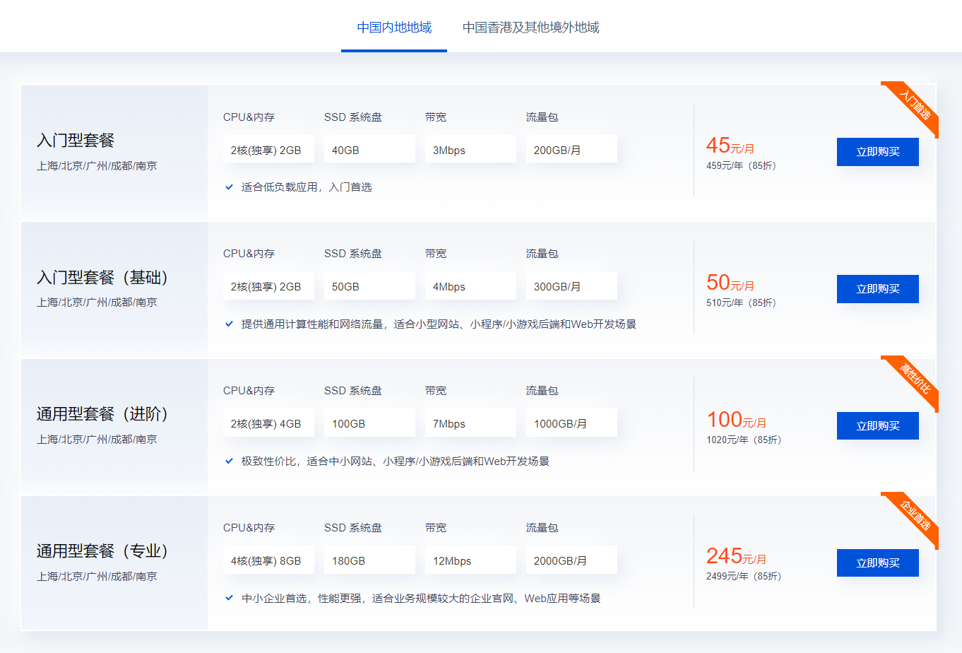This screenshot has width=962, height=653.
Task: Click 2499元/年（85折） yearly price
Action: 744,576
